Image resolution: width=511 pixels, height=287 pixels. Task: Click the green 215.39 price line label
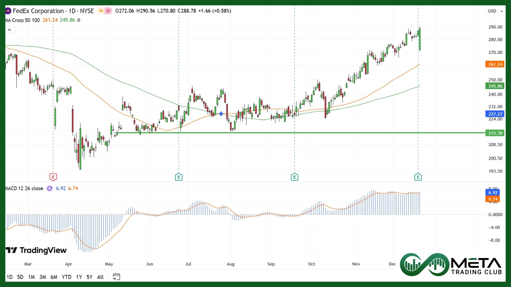[495, 133]
